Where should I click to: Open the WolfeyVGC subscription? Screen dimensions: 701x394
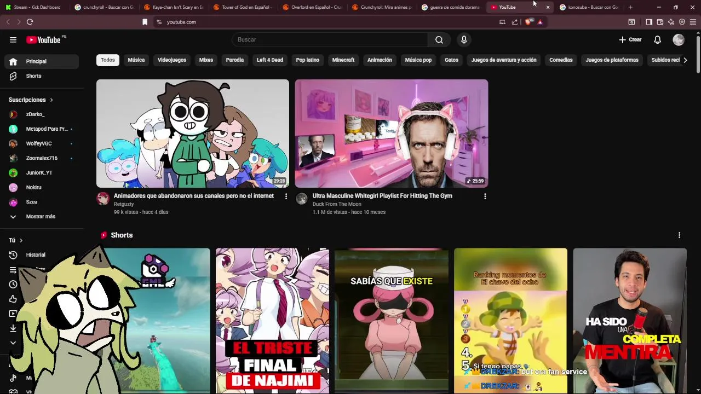pos(42,143)
